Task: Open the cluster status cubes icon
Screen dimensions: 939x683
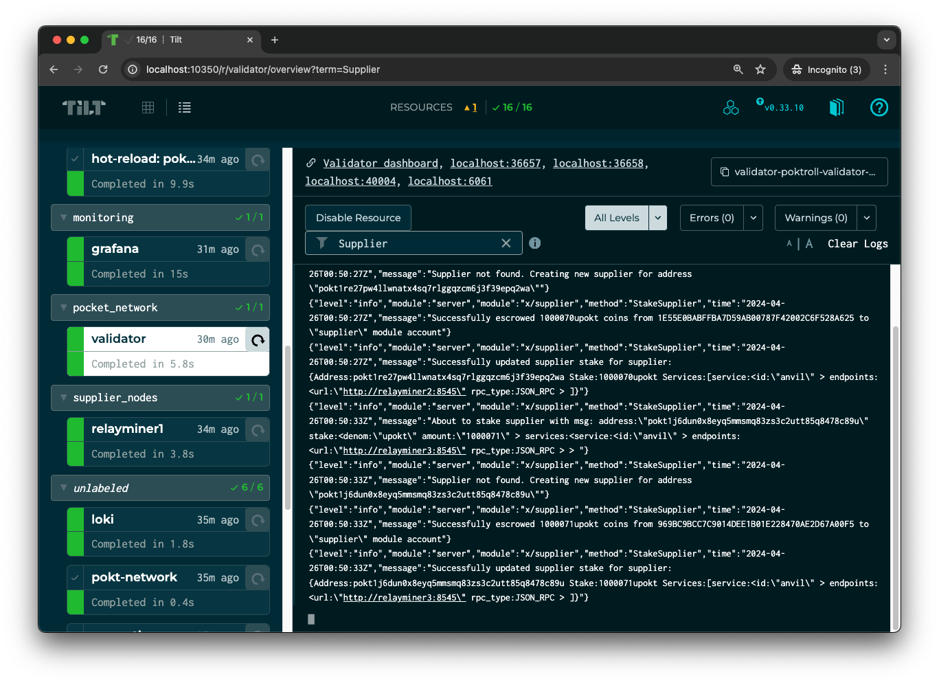Action: [731, 107]
